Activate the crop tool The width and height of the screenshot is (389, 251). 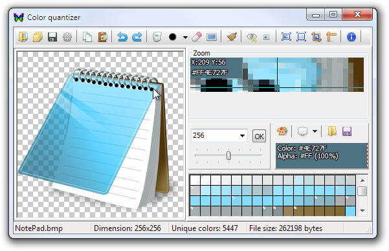click(x=316, y=37)
